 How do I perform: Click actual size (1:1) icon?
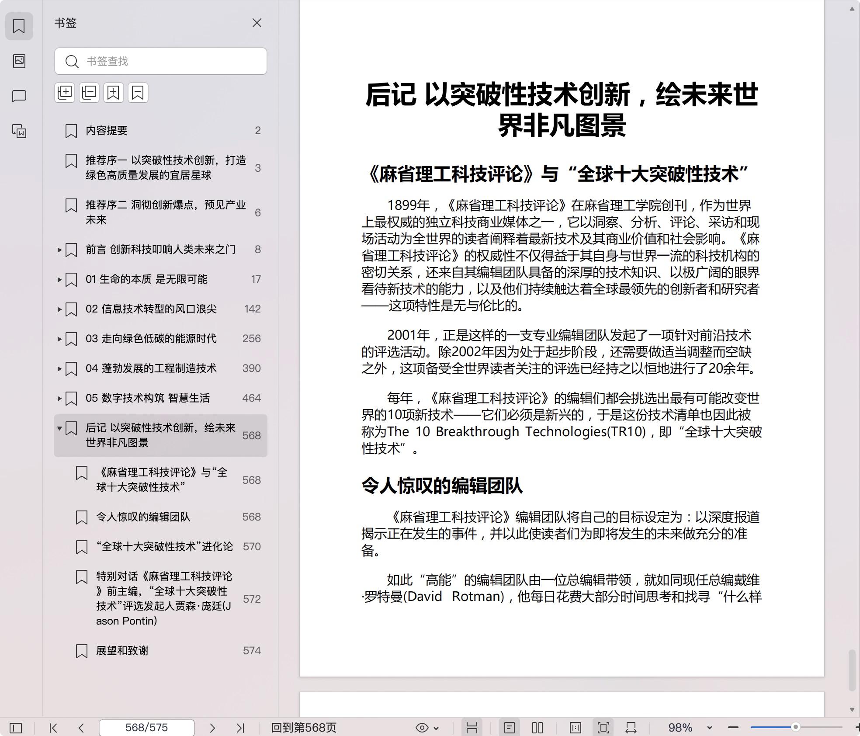point(576,728)
